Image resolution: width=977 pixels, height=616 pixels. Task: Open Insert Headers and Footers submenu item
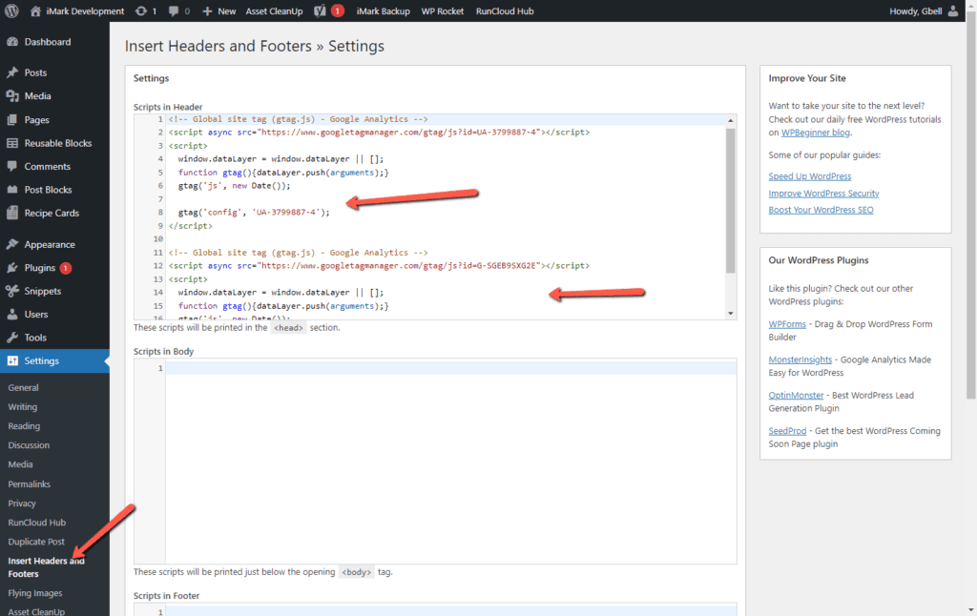tap(46, 567)
